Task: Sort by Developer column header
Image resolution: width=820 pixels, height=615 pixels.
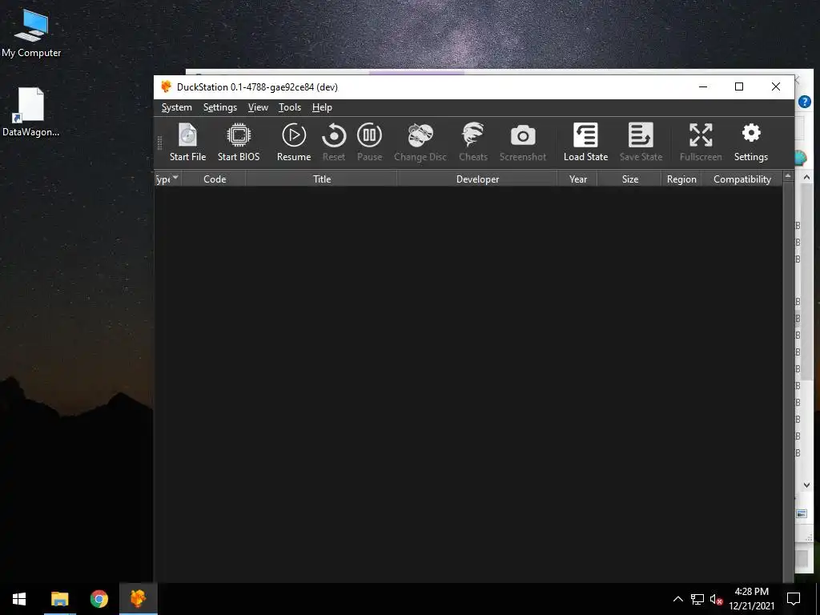Action: coord(477,179)
